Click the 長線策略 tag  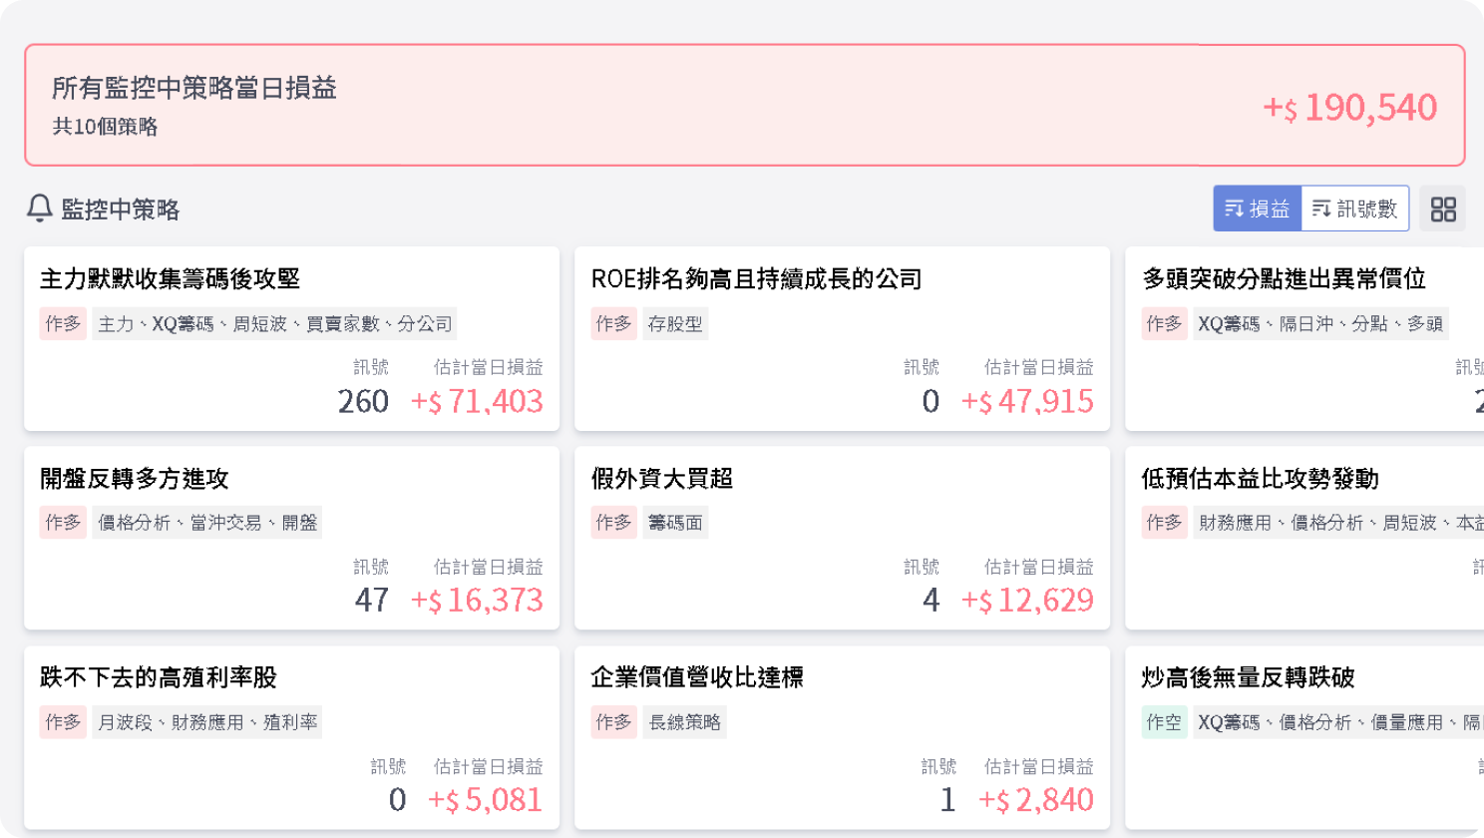click(x=684, y=722)
